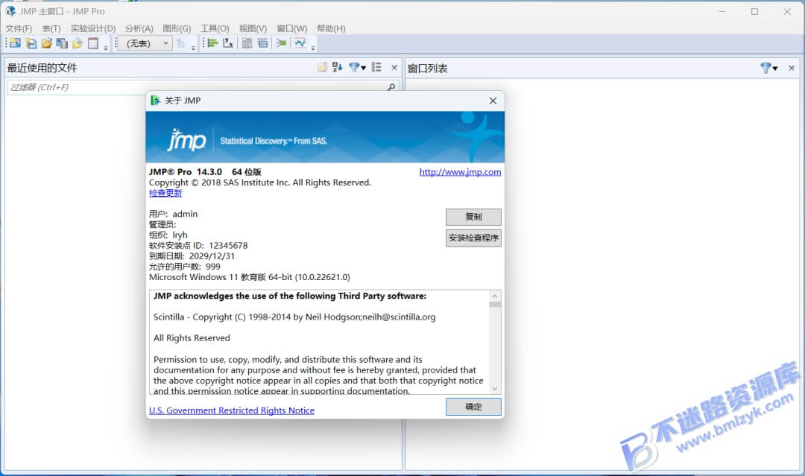Viewport: 805px width, 476px height.
Task: Click the text '用户: admin'
Action: coord(173,214)
